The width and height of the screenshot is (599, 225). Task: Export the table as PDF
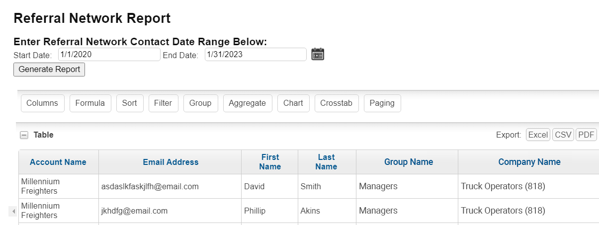pyautogui.click(x=586, y=135)
